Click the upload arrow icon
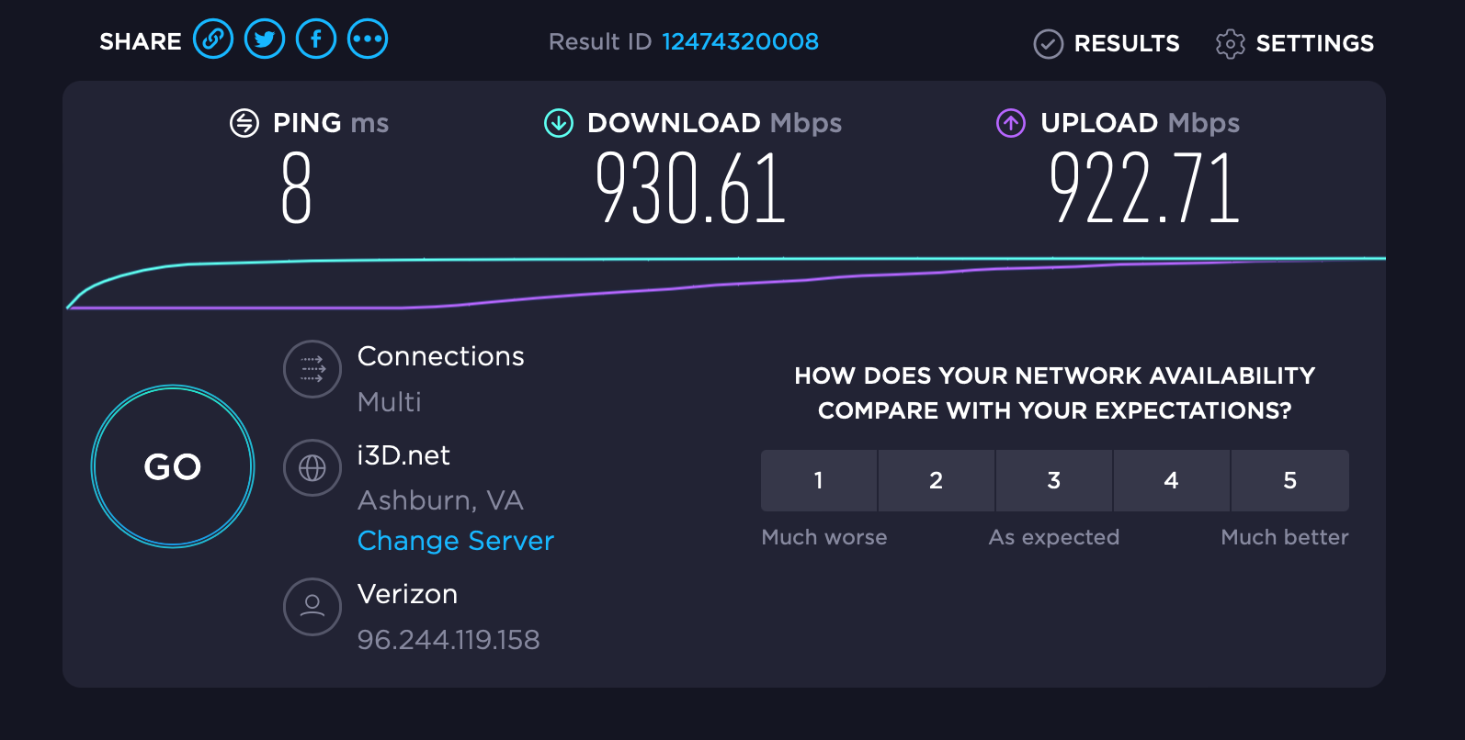 (x=1011, y=123)
